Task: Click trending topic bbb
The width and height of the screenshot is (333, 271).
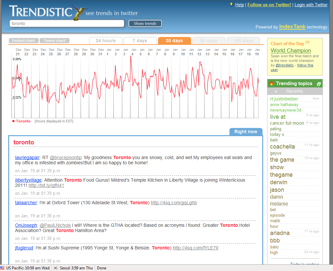Action: 275,241
